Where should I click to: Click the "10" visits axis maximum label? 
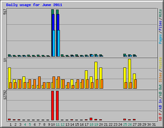(x=5, y=60)
